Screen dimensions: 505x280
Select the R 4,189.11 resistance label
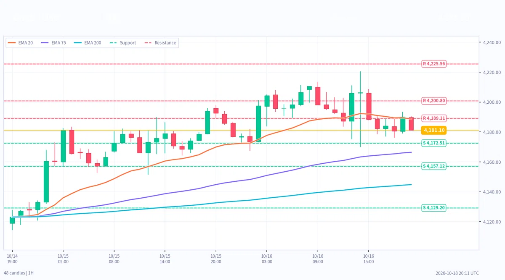pos(434,118)
